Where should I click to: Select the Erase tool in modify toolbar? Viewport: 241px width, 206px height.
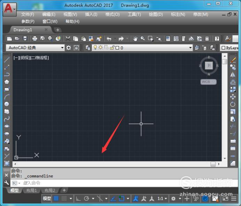coord(233,60)
